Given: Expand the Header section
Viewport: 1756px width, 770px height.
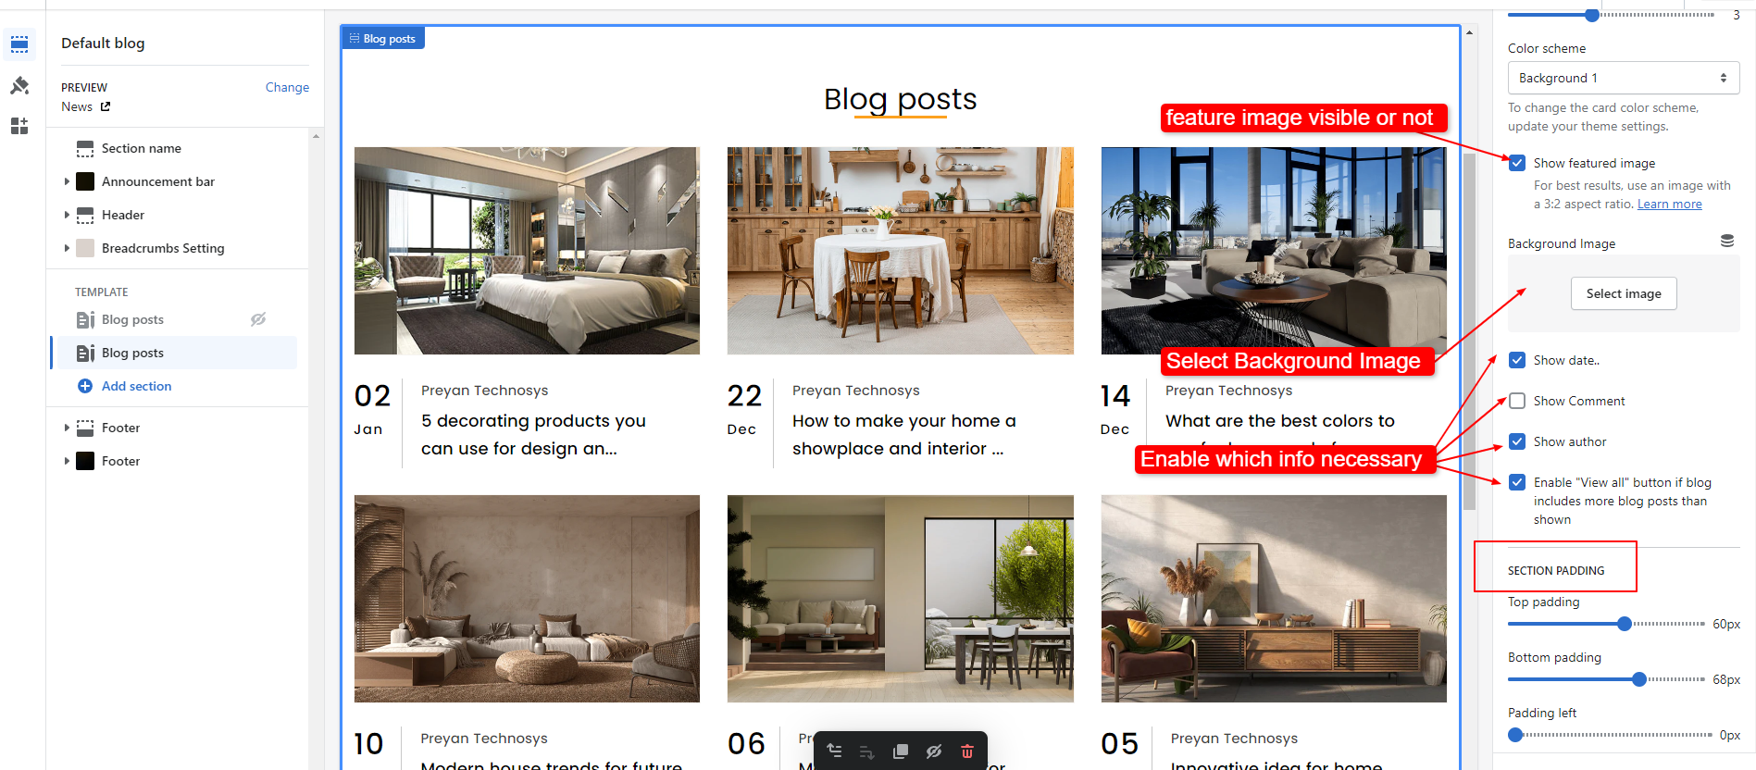Looking at the screenshot, I should coord(67,215).
